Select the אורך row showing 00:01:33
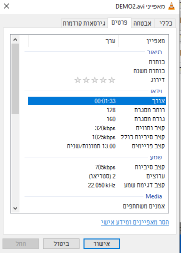The height and width of the screenshot is (253, 181). tap(97, 101)
